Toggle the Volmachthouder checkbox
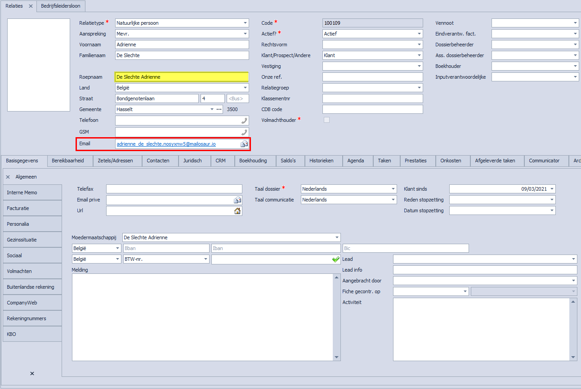Viewport: 581px width, 389px height. point(326,120)
